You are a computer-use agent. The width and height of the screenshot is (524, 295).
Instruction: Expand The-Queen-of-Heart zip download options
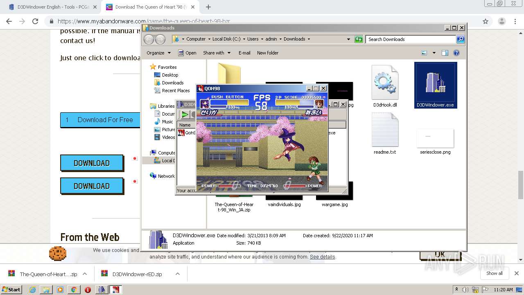85,274
